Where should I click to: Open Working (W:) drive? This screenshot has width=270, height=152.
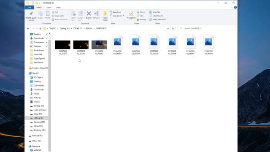[38, 130]
